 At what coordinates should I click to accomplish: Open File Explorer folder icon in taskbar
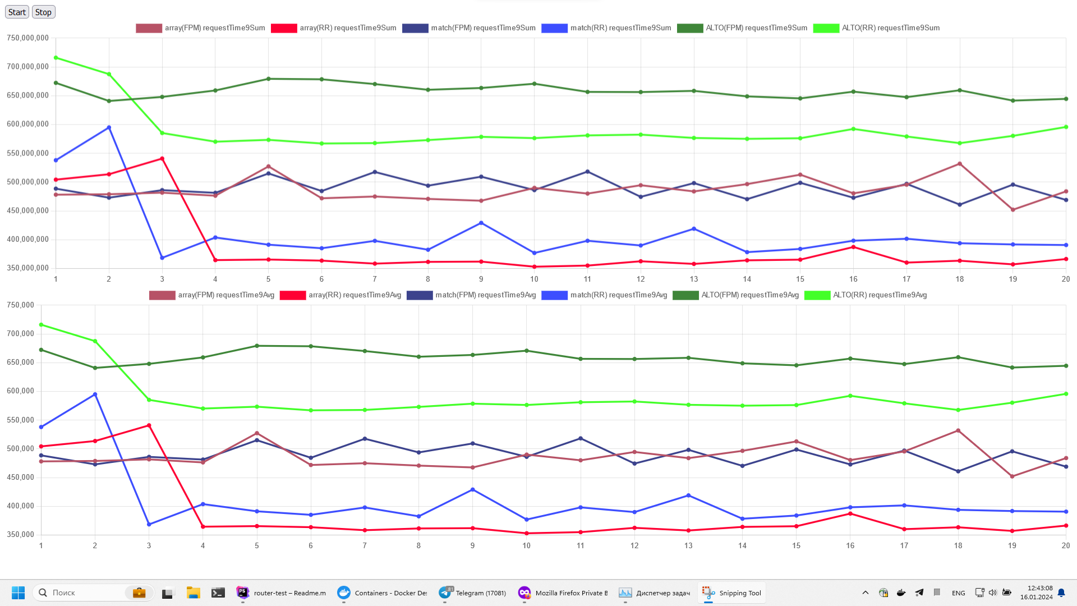pos(193,593)
